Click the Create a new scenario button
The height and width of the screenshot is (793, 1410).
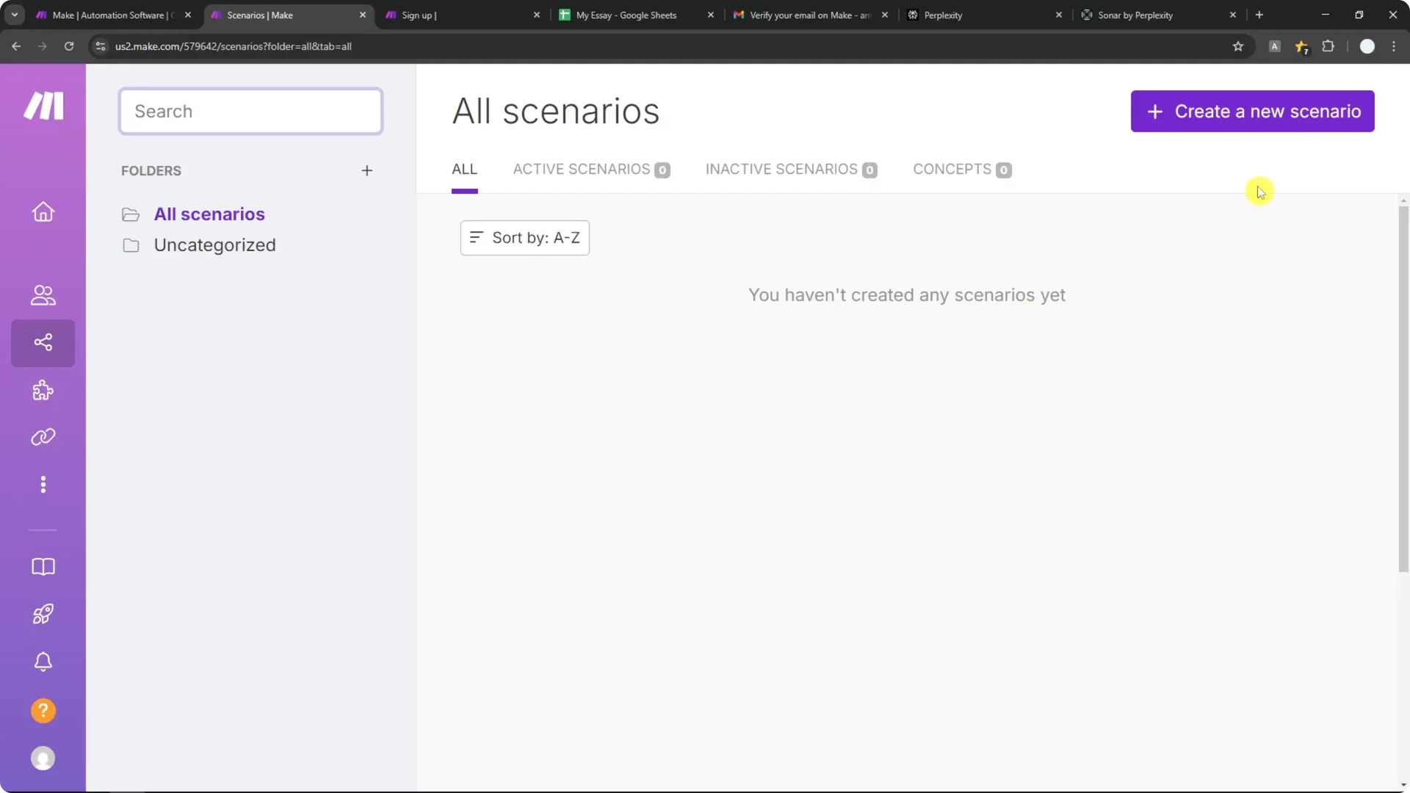(1252, 111)
